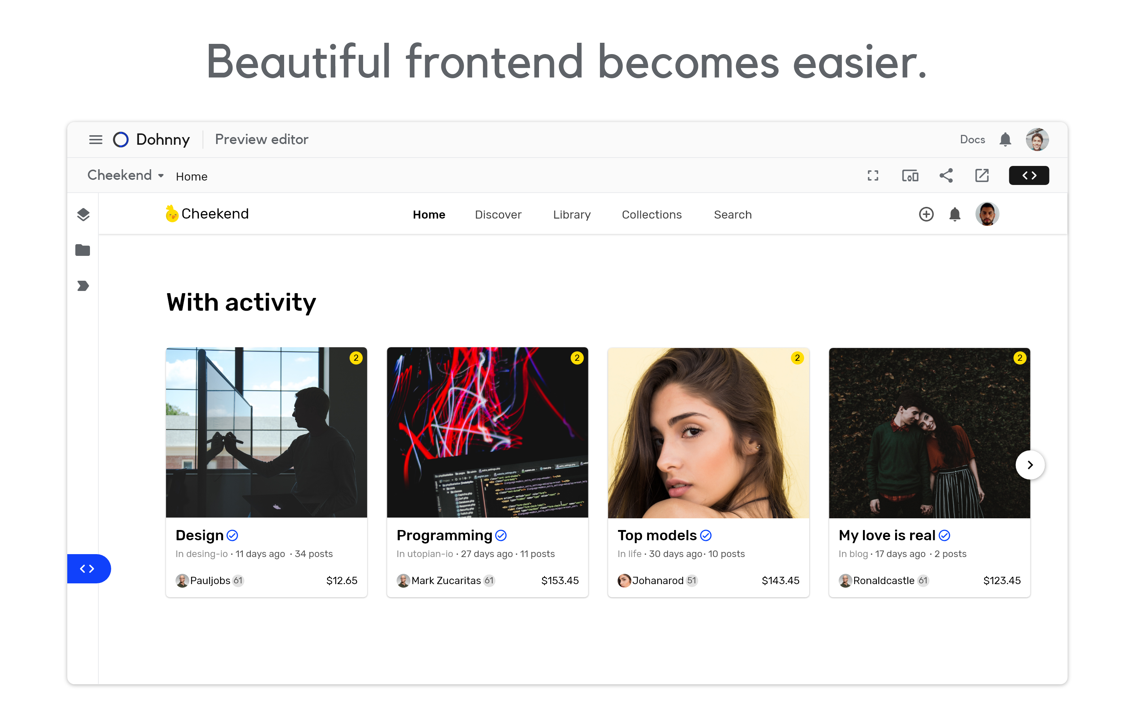Open preview in new window icon

pyautogui.click(x=982, y=176)
